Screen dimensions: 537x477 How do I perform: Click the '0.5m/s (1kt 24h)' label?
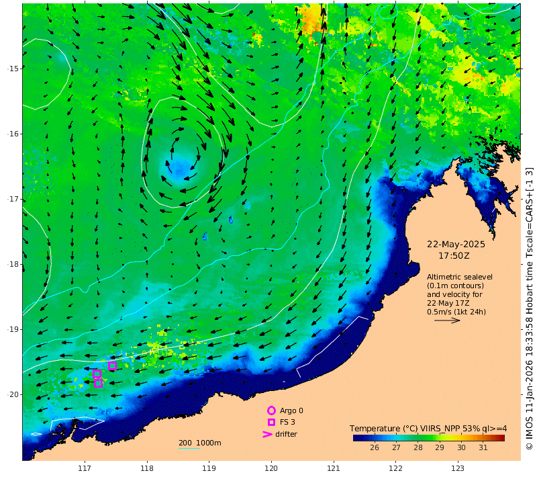click(456, 312)
